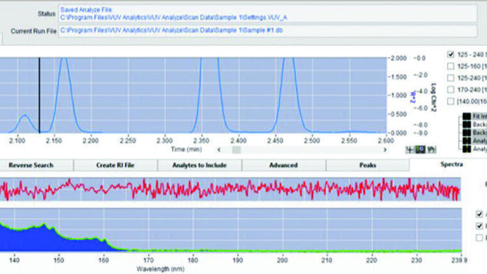
Task: Click the 'Log Chi^2' axis label
Action: tap(434, 97)
